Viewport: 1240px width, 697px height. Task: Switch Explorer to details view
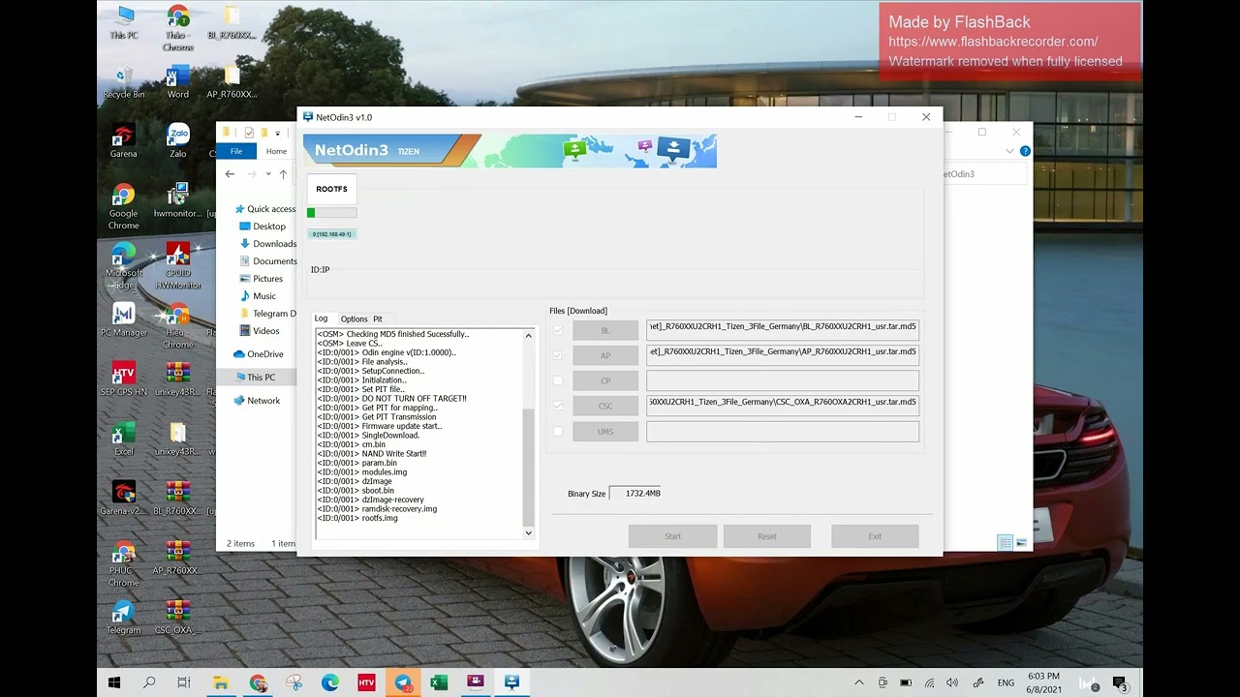(1005, 543)
